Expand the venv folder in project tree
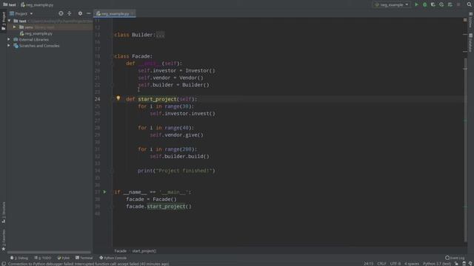The height and width of the screenshot is (266, 474). coord(14,27)
